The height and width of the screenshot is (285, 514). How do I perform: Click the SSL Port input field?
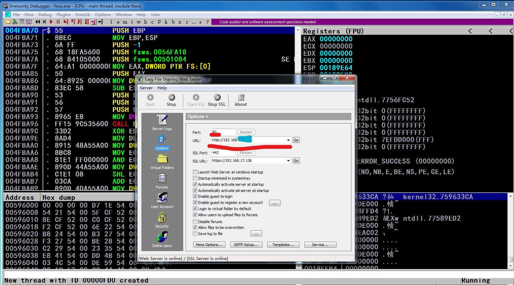(223, 153)
